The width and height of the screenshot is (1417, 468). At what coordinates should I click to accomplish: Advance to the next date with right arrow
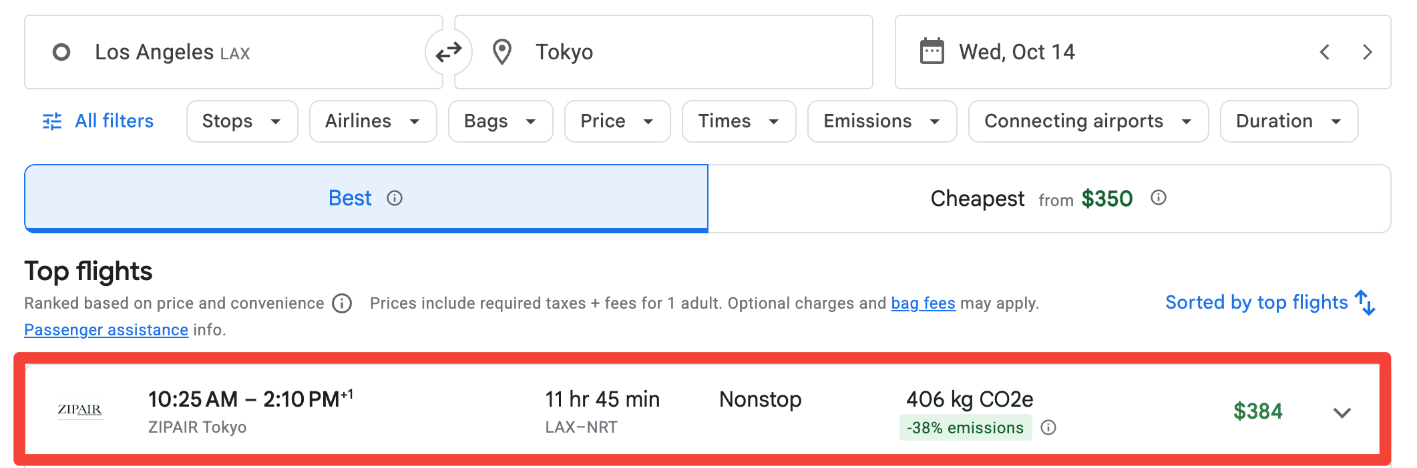click(1367, 52)
